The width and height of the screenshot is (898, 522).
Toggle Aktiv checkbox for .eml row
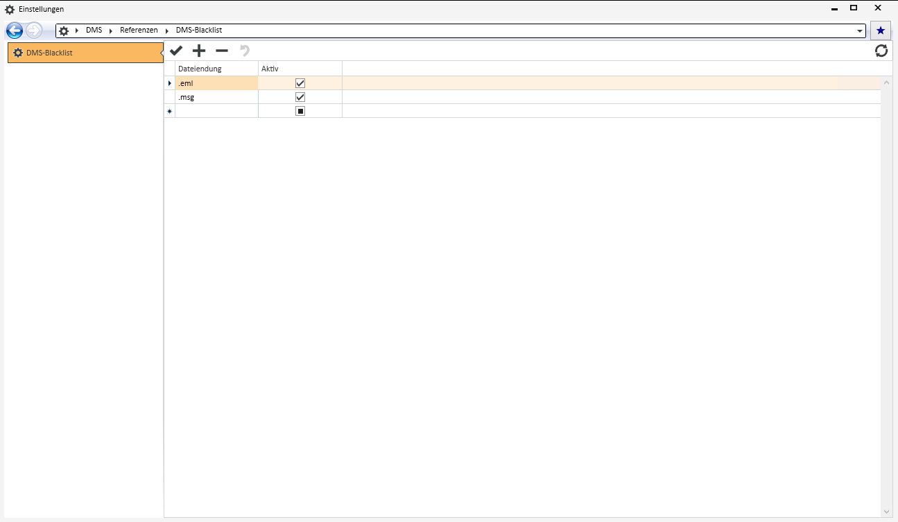(300, 83)
